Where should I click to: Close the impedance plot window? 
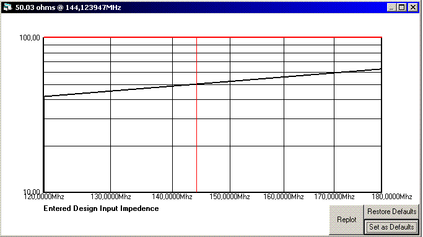tap(412, 7)
